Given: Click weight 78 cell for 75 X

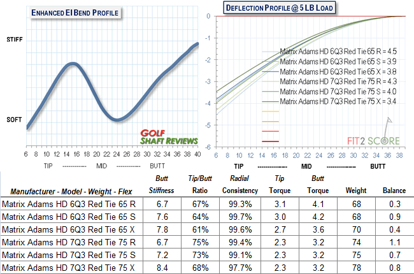Looking at the screenshot, I should click(x=357, y=268).
